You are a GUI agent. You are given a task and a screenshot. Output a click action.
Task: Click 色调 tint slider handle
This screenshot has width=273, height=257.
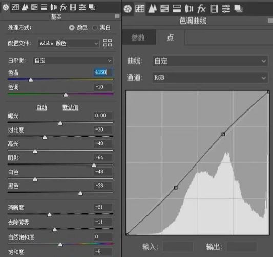(66, 95)
